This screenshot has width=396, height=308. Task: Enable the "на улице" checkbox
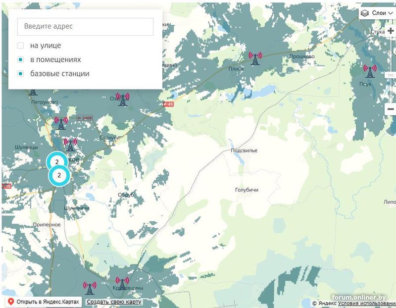pos(20,46)
